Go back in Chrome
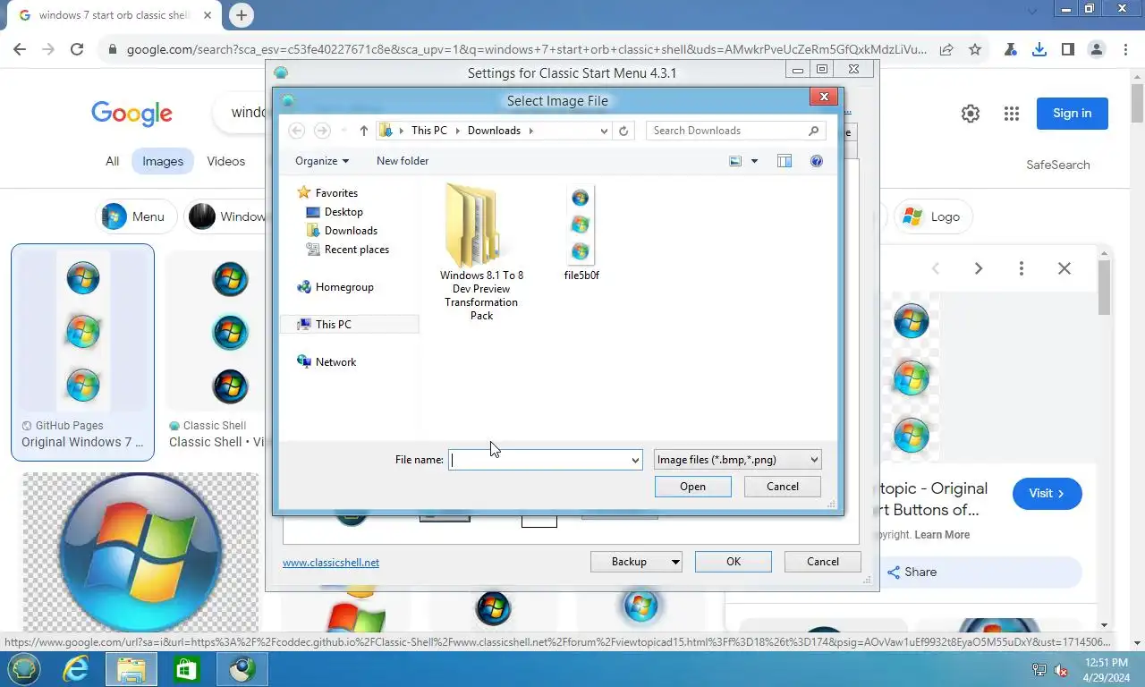1145x687 pixels. point(20,50)
